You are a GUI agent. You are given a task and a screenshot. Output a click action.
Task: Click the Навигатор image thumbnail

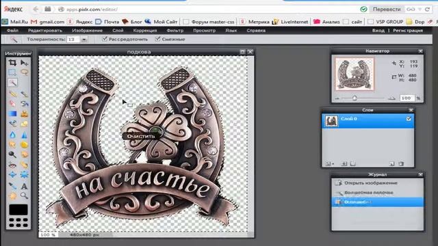(x=355, y=74)
